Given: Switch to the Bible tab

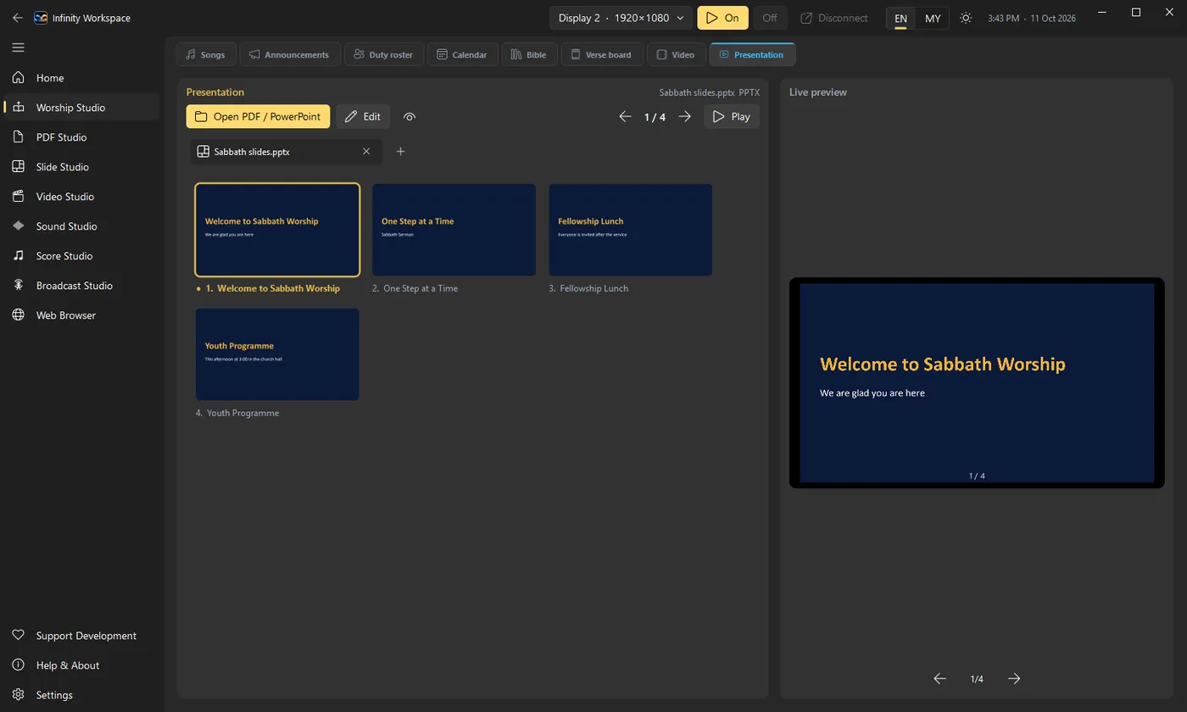Looking at the screenshot, I should point(530,54).
